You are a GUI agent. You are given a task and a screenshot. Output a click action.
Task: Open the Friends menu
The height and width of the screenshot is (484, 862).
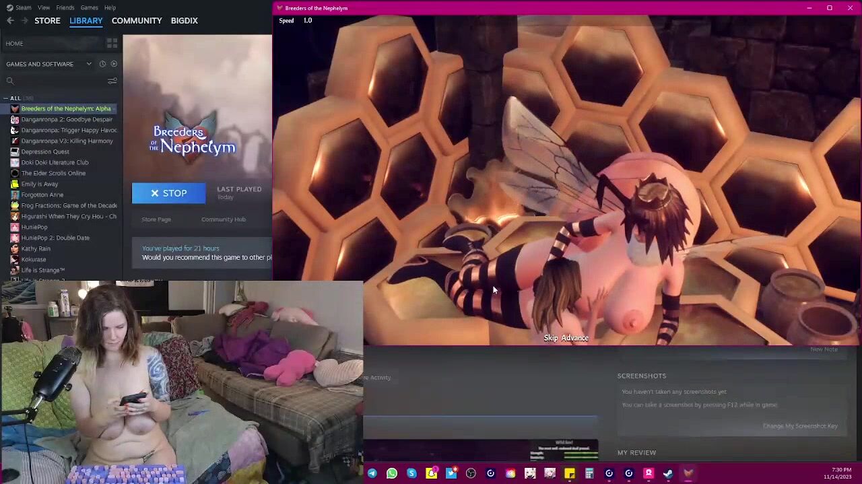click(65, 7)
